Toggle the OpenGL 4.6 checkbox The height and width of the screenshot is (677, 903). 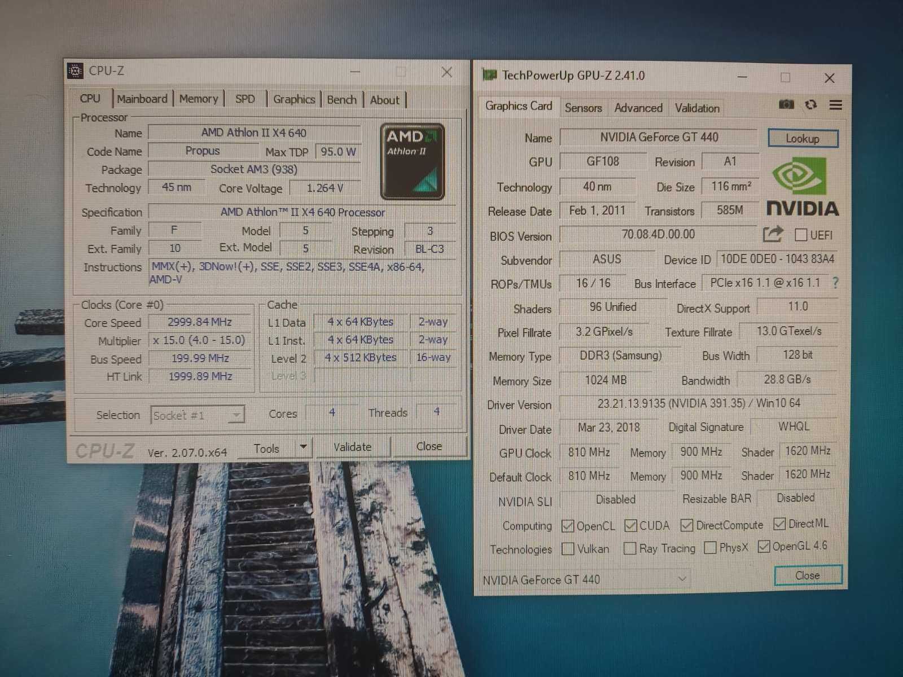click(764, 546)
